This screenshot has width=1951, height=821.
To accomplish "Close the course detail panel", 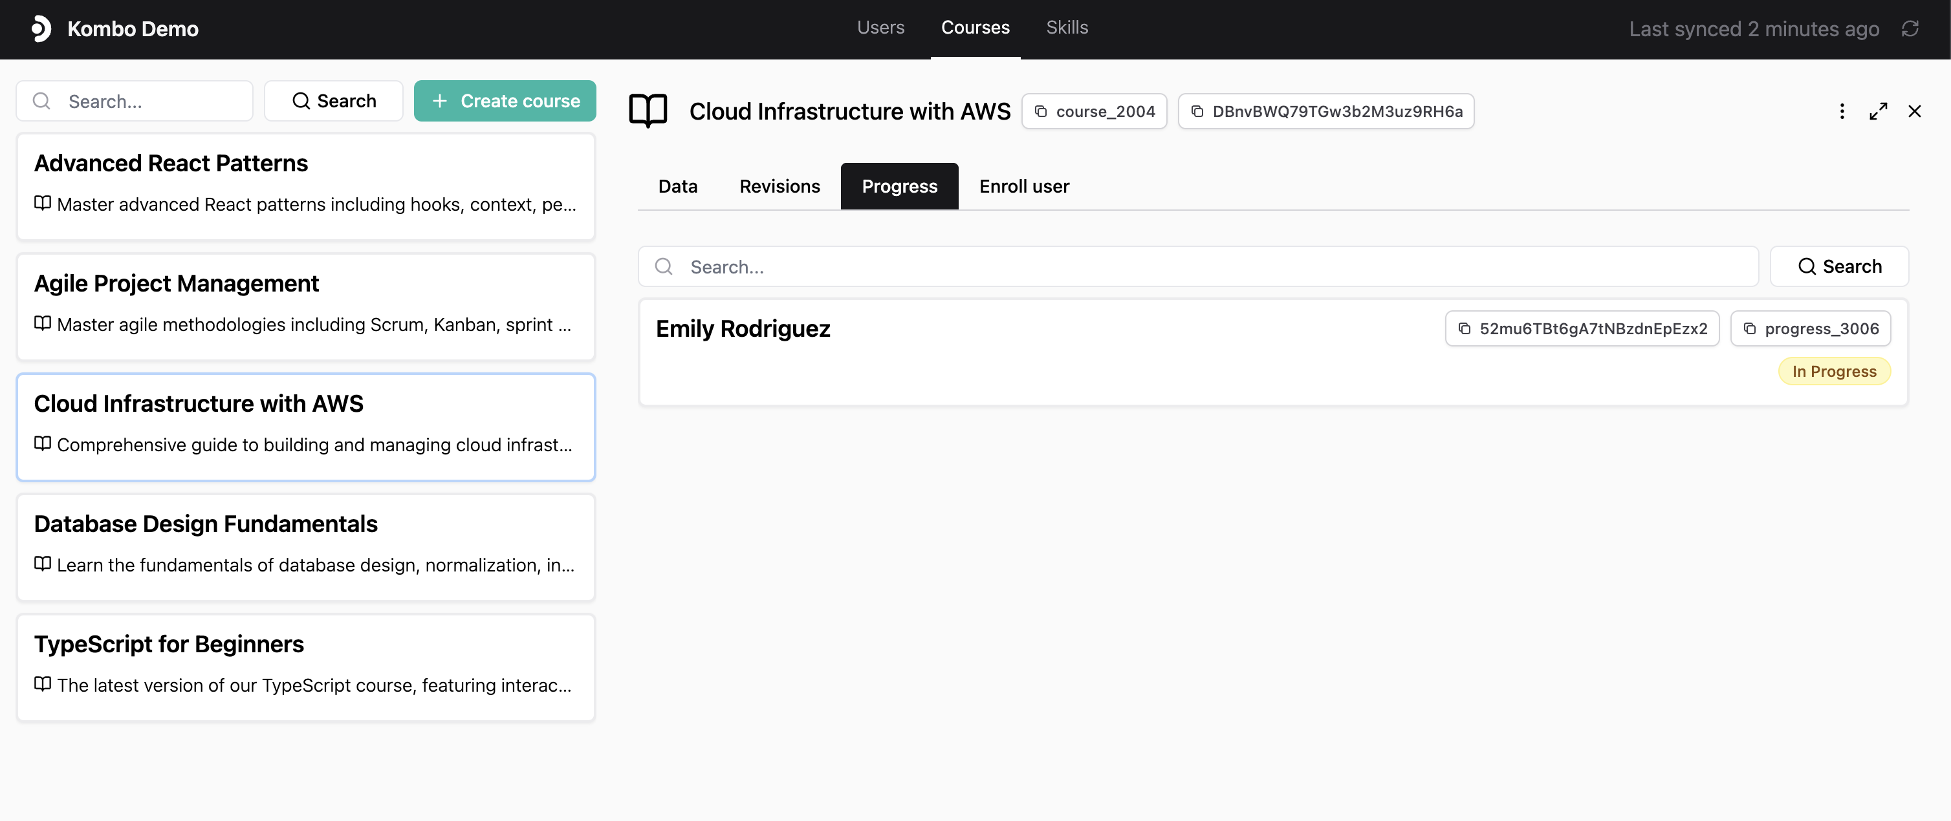I will [x=1915, y=111].
